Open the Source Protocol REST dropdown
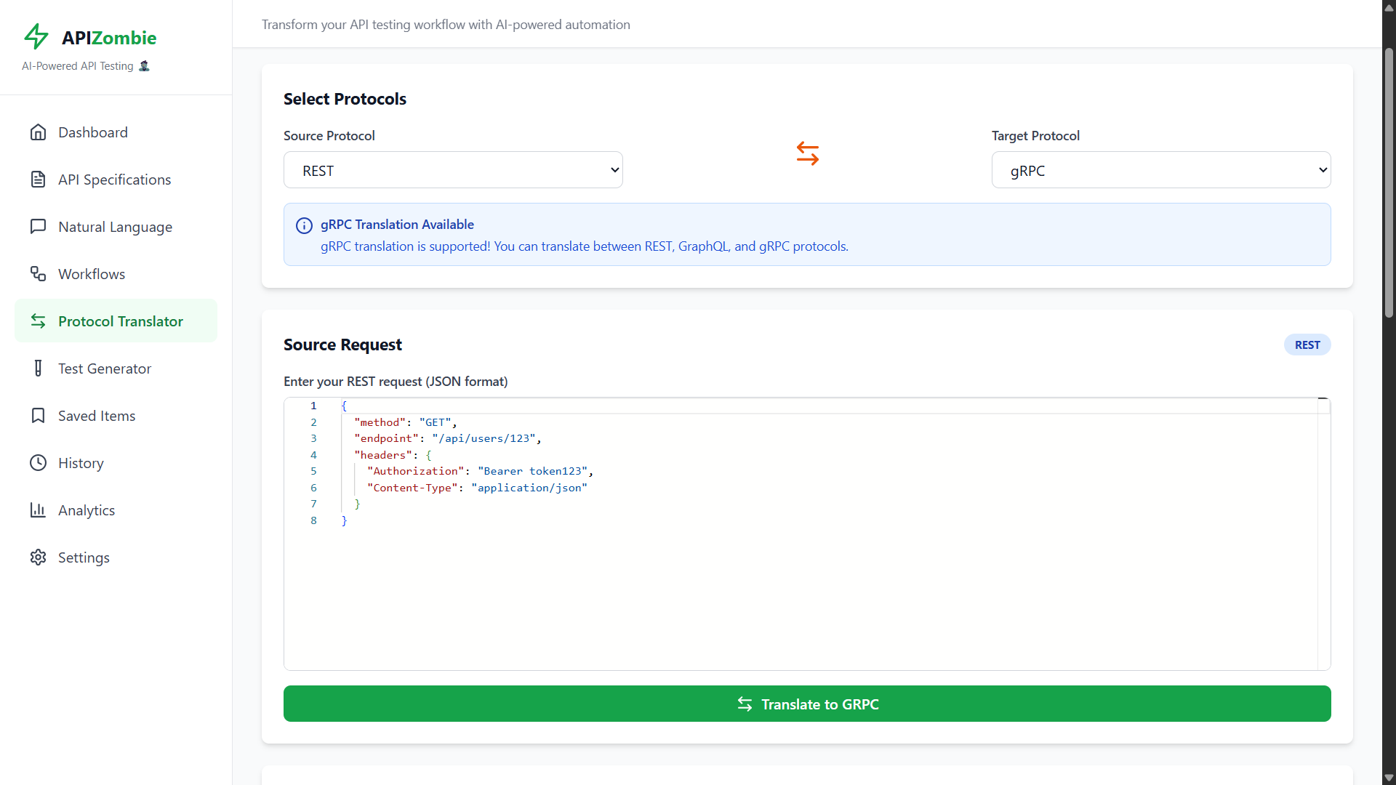This screenshot has height=785, width=1396. tap(453, 170)
